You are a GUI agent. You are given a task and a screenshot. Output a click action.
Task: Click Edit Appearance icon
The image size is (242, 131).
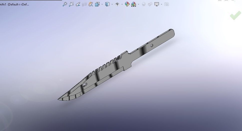[x=127, y=4]
